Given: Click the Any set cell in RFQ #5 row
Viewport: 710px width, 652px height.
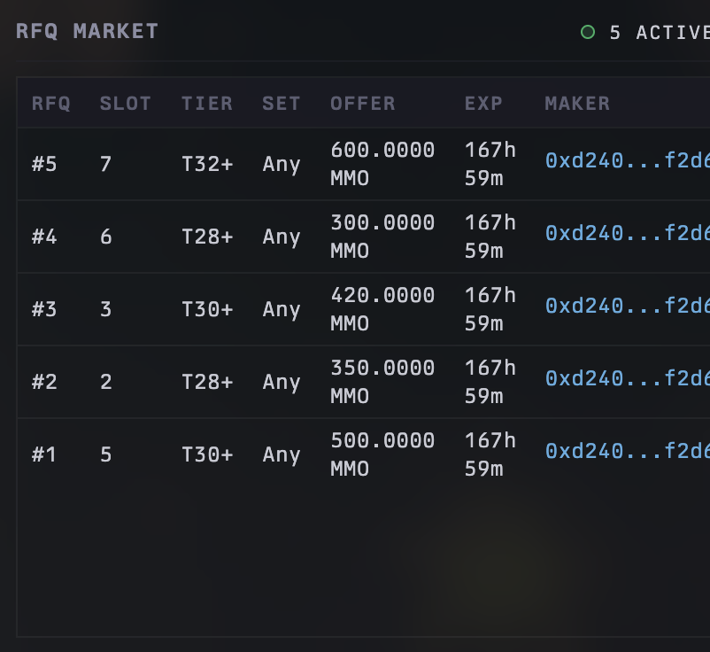Looking at the screenshot, I should [282, 165].
